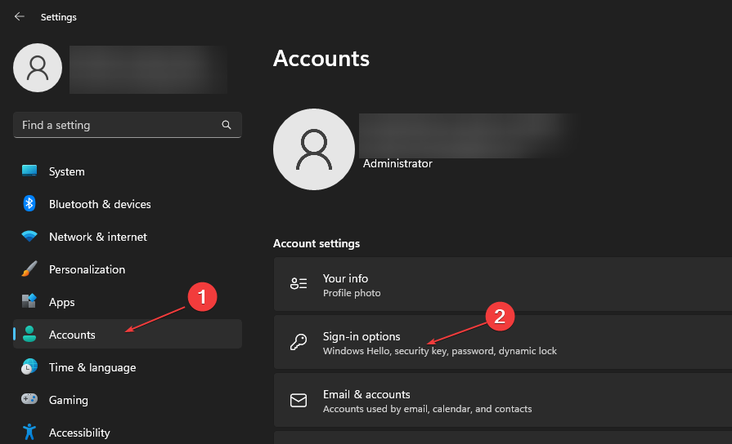Click the magnifier icon in search box
Viewport: 732px width, 444px height.
227,125
